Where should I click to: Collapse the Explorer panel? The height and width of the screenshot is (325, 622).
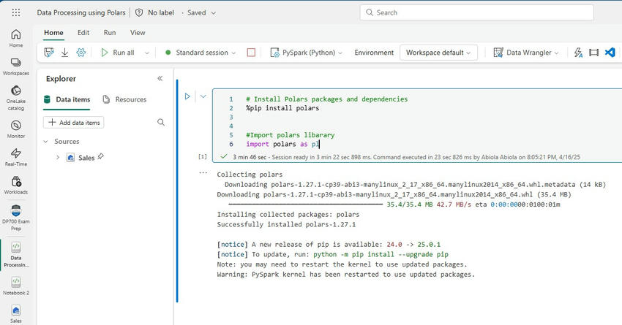[160, 79]
